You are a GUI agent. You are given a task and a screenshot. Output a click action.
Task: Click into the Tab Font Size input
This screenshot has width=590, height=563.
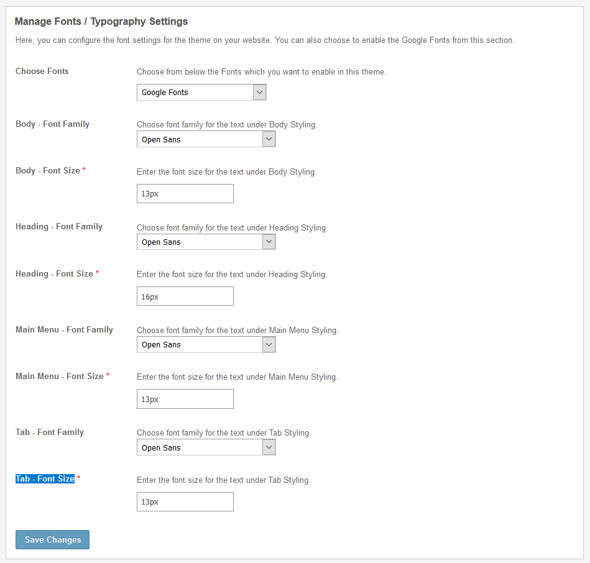tap(185, 501)
